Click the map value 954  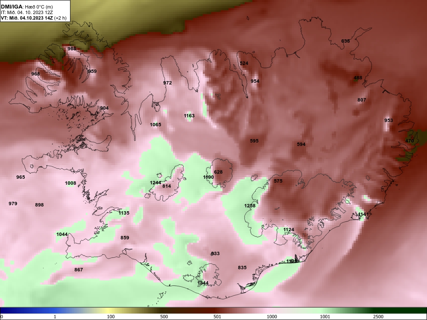[x=255, y=81]
